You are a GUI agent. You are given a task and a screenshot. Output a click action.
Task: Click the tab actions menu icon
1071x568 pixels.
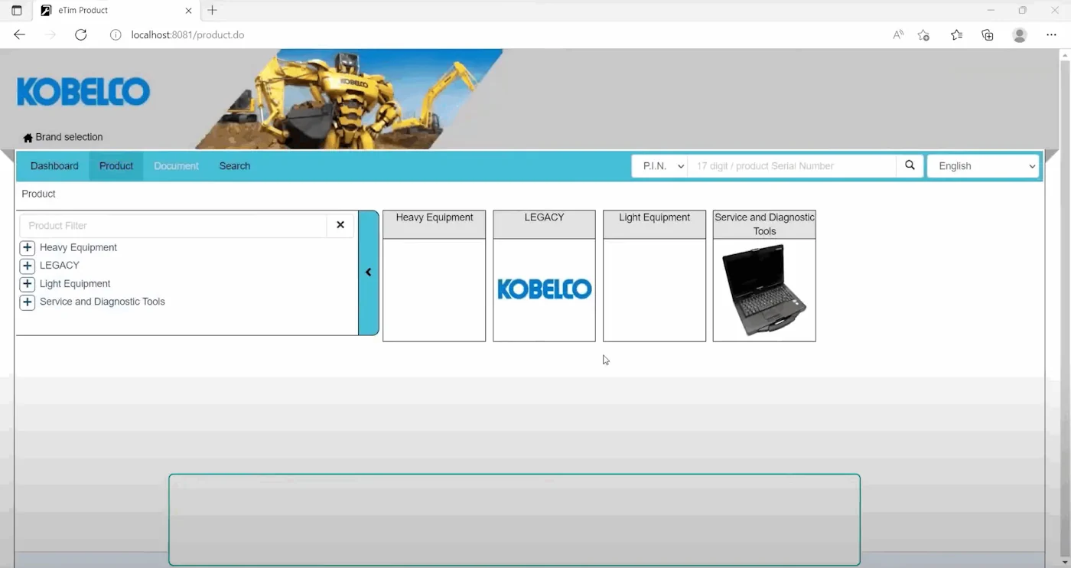tap(17, 11)
